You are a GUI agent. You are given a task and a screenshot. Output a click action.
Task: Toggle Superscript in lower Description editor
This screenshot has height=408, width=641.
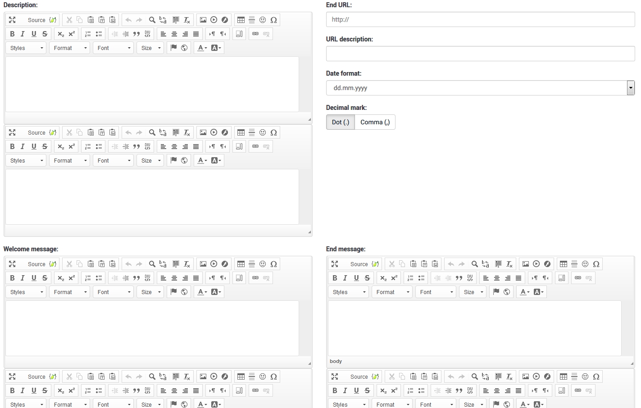72,146
